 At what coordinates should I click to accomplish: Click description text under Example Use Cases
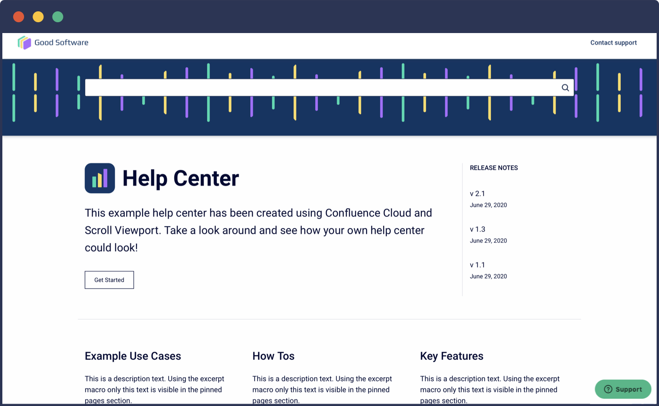pyautogui.click(x=154, y=389)
